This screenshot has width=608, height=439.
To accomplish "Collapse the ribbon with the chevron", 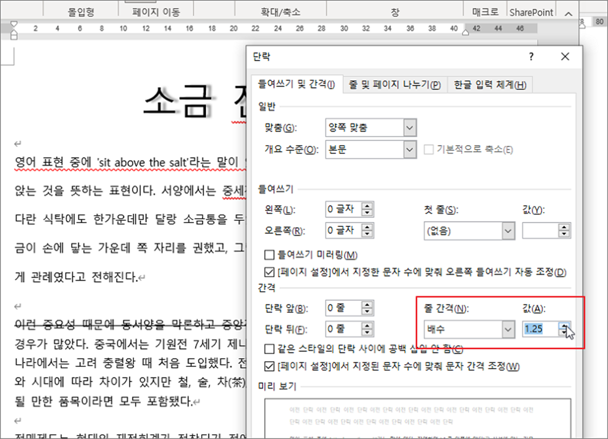I will 568,14.
